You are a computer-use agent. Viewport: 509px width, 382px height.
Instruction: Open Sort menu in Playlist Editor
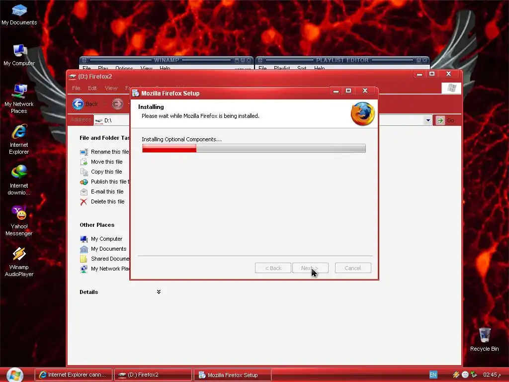tap(302, 68)
